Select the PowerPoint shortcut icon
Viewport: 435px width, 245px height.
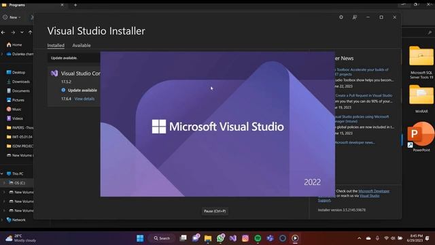[421, 137]
